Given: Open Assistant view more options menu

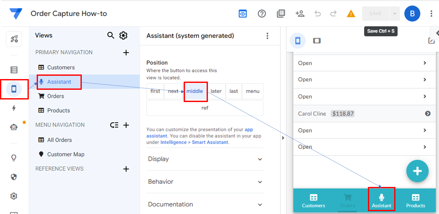Looking at the screenshot, I should 267,36.
